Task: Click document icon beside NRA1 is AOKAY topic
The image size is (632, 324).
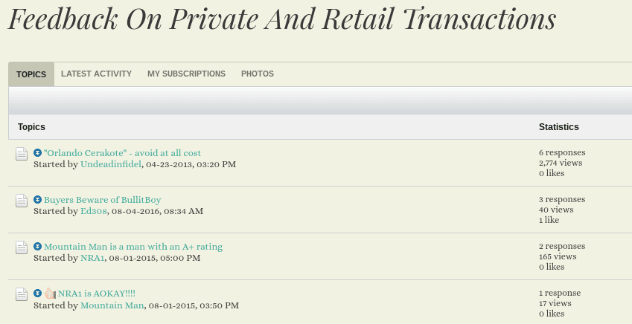Action: [x=22, y=294]
